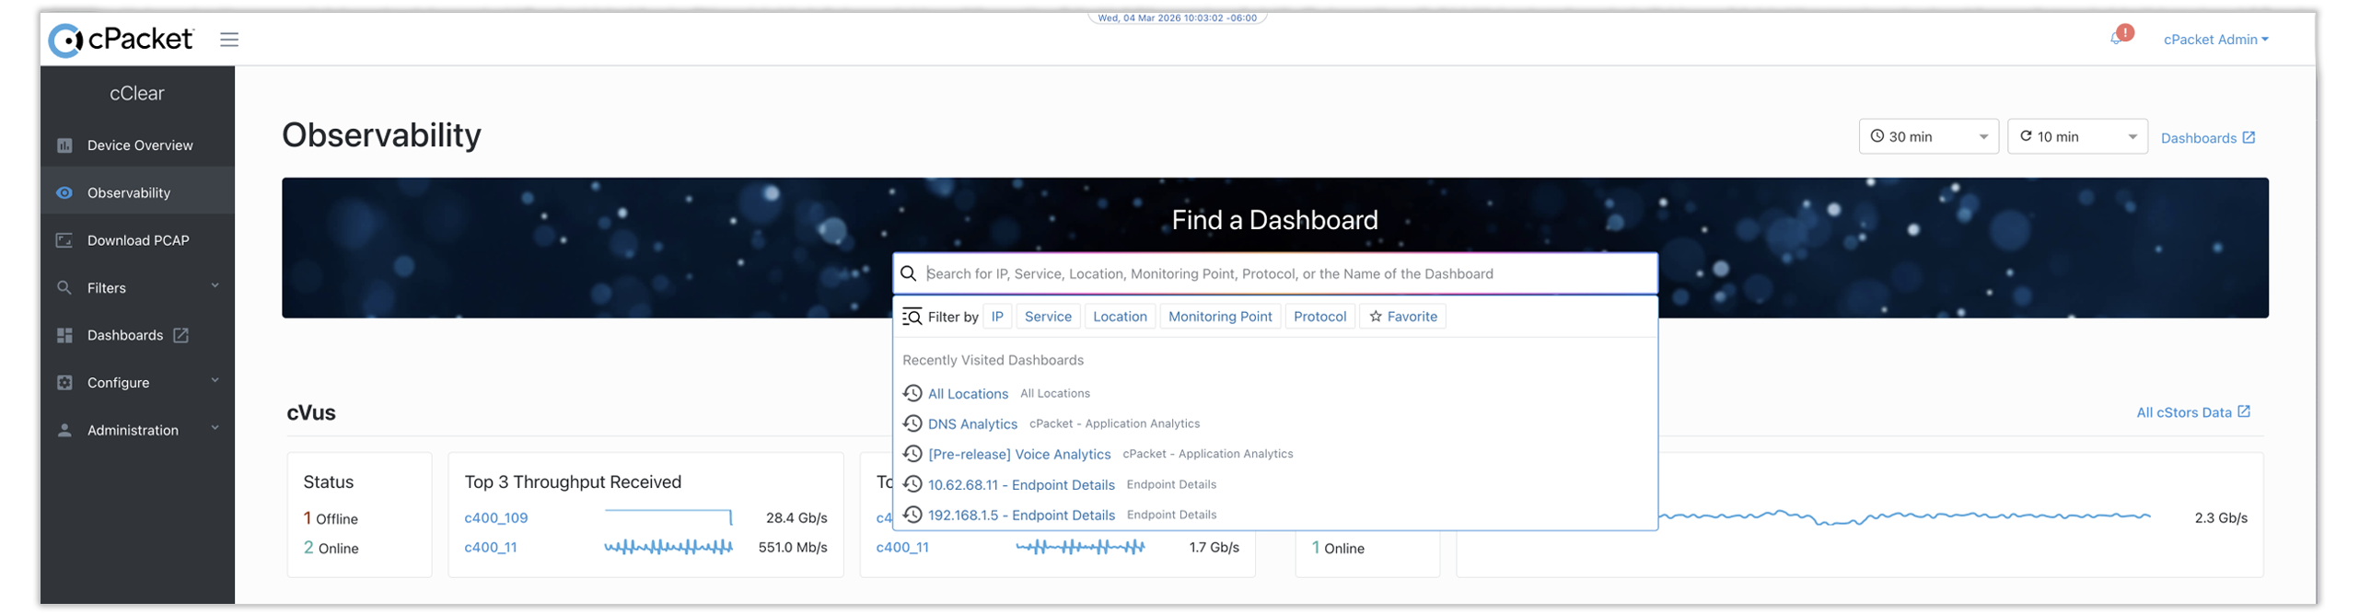Click the sidebar Dashboards external-link icon
Viewport: 2359px width, 614px height.
pyautogui.click(x=181, y=336)
